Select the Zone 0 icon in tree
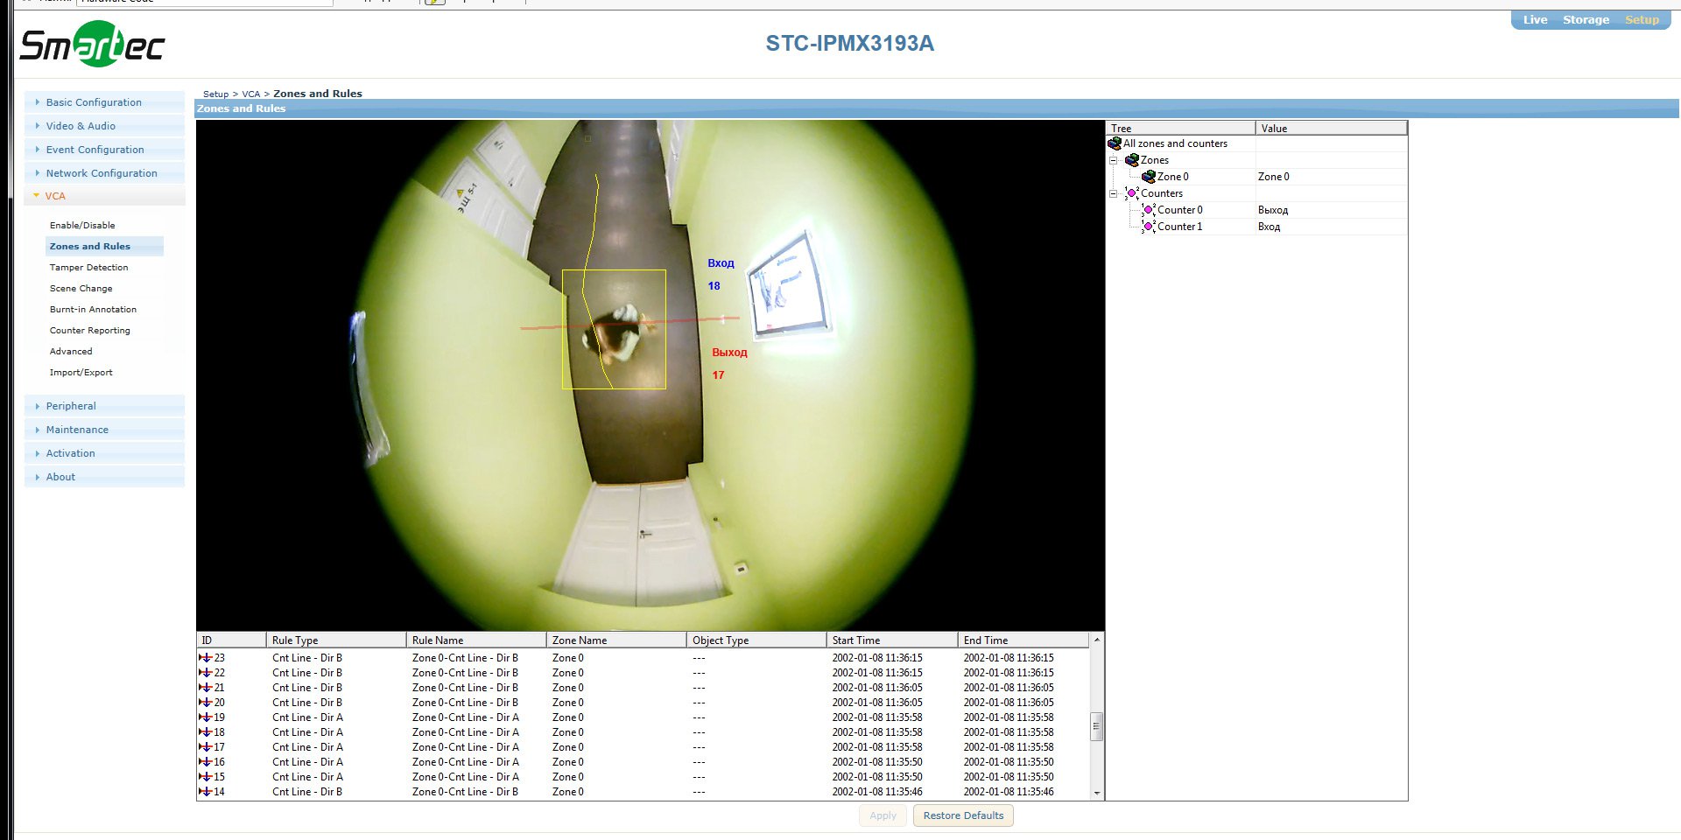Viewport: 1681px width, 840px height. tap(1148, 177)
